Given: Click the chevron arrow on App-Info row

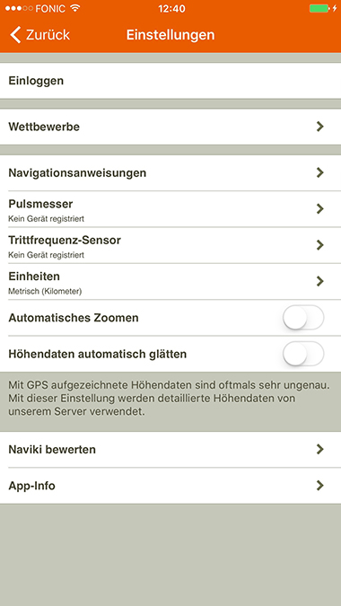Looking at the screenshot, I should (319, 486).
